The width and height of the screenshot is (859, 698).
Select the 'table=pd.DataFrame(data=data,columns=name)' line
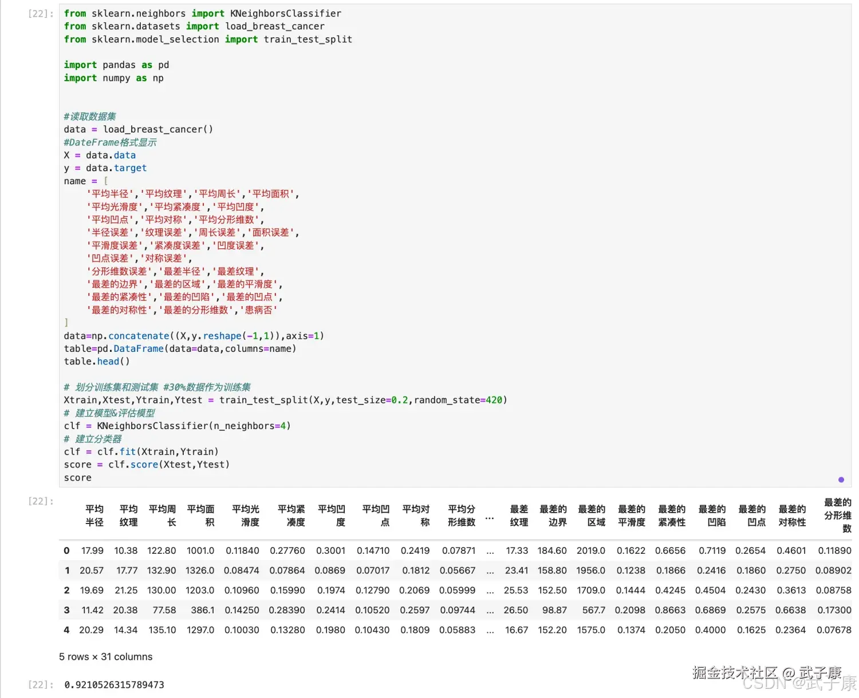(x=180, y=348)
